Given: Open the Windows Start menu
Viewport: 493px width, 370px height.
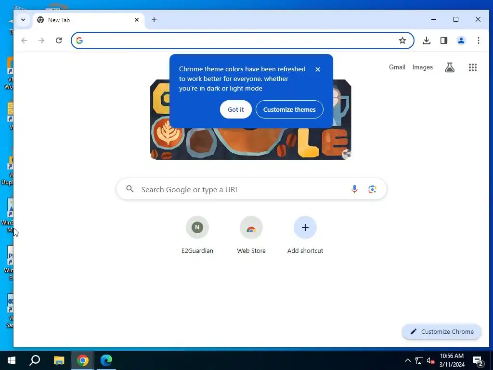Looking at the screenshot, I should [x=12, y=360].
